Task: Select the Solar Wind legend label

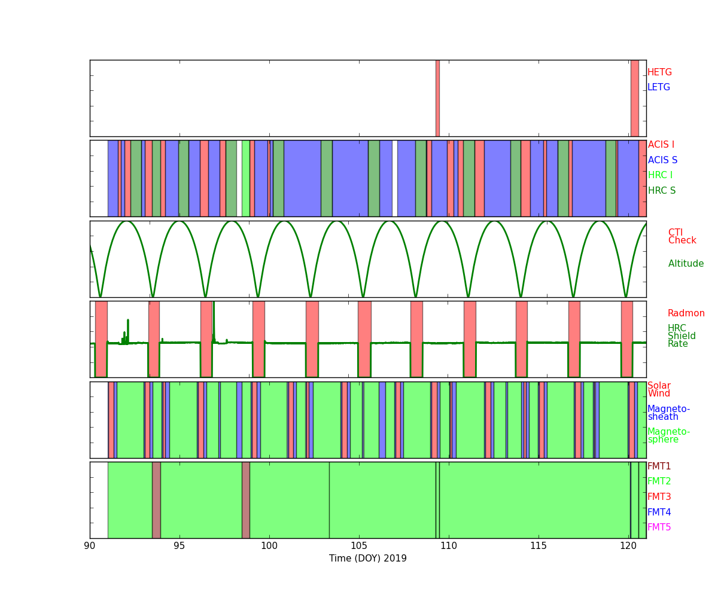Action: 659,390
